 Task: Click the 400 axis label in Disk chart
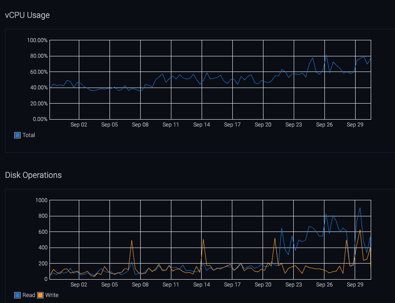(43, 248)
